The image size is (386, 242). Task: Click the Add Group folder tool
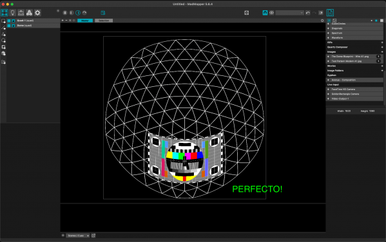[x=3, y=62]
